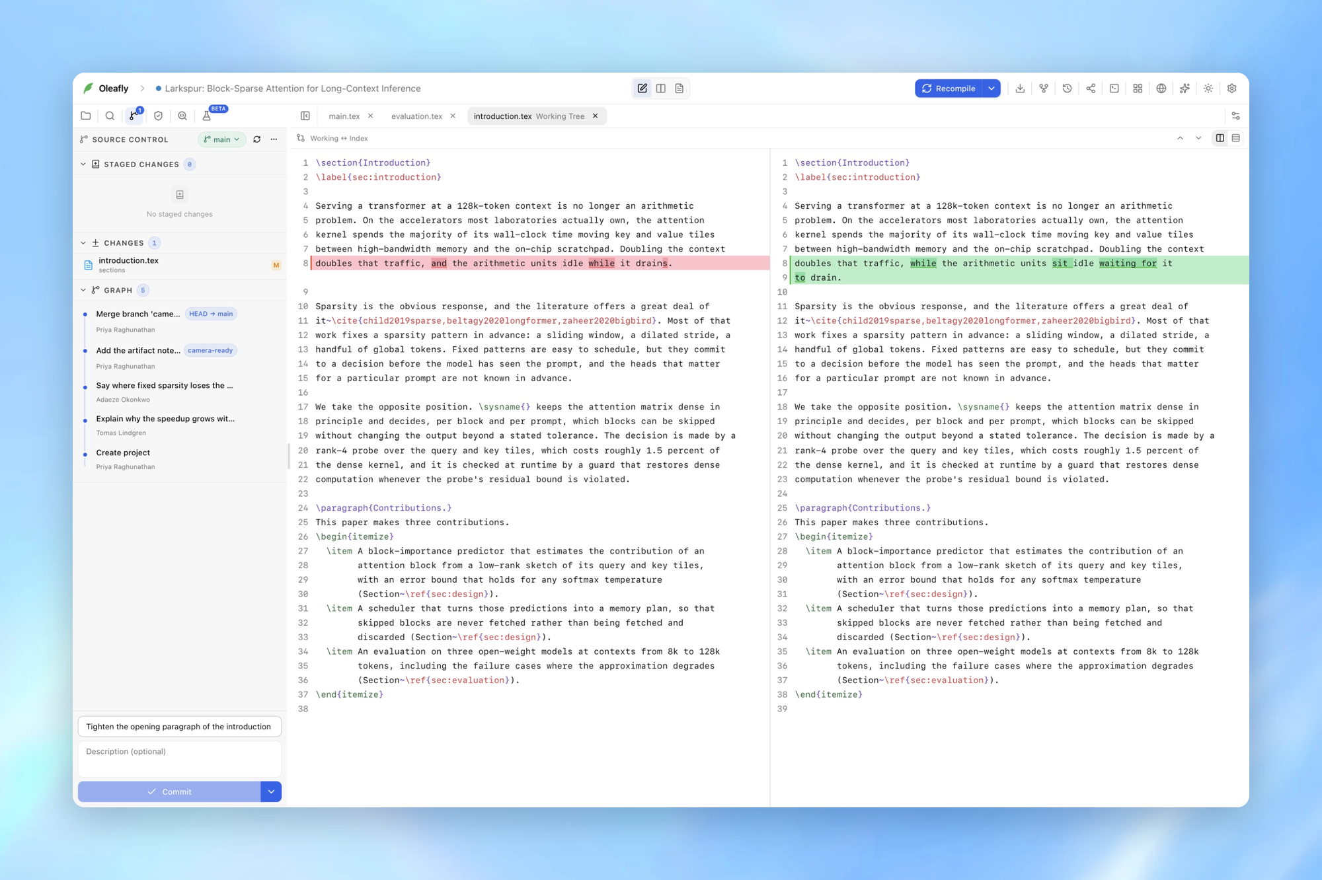The height and width of the screenshot is (880, 1322).
Task: Click the share icon in top toolbar
Action: click(1091, 89)
